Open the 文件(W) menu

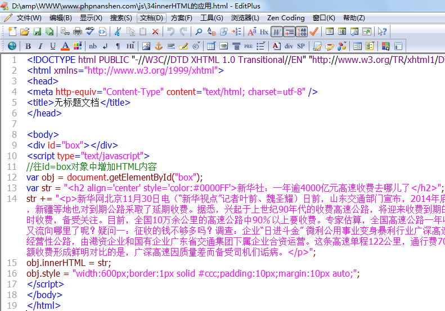pos(29,18)
